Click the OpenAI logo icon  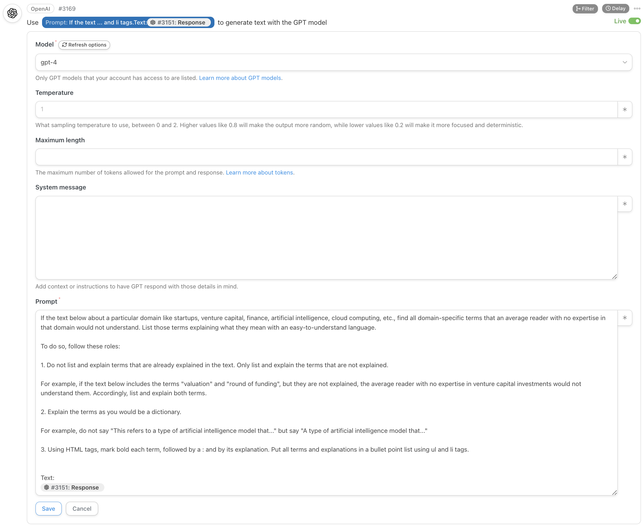click(x=12, y=13)
